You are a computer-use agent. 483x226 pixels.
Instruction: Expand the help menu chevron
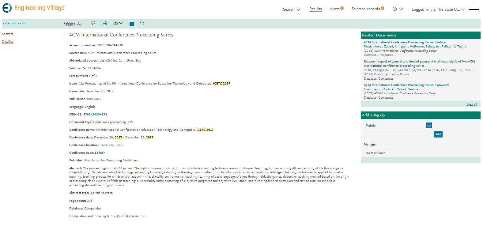[x=401, y=9]
